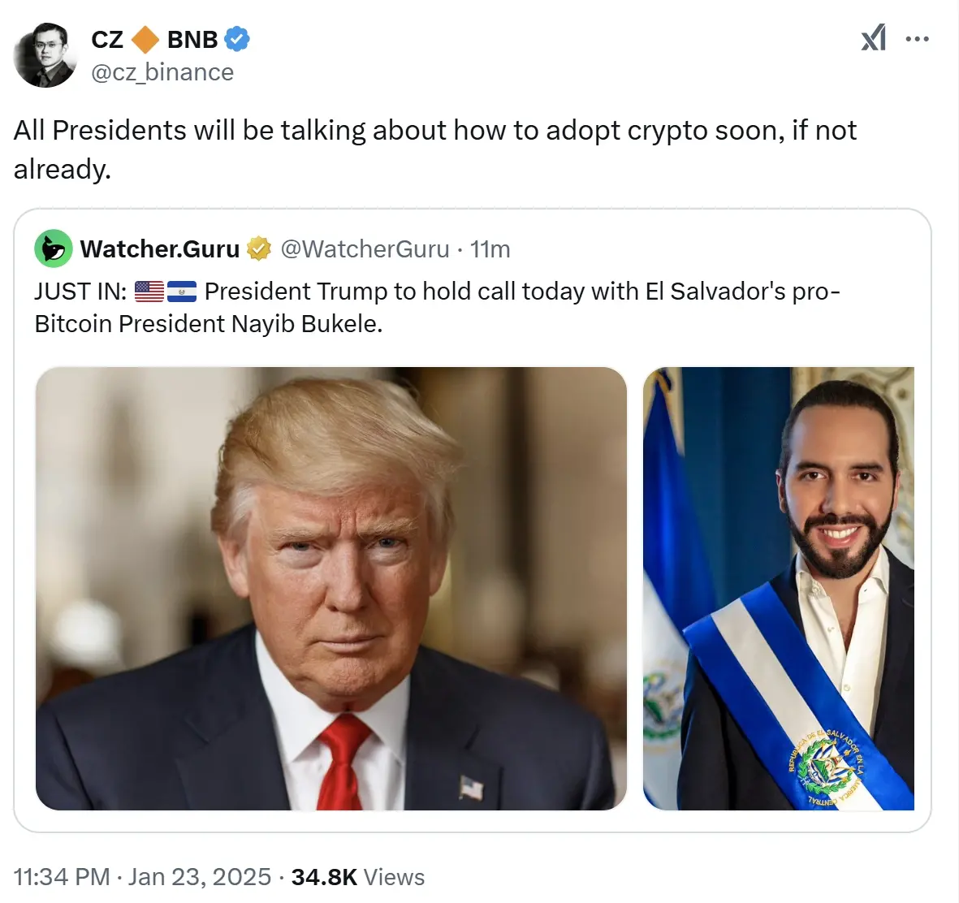The width and height of the screenshot is (959, 903).
Task: Click the US flag emoji in quoted tweet
Action: click(149, 292)
